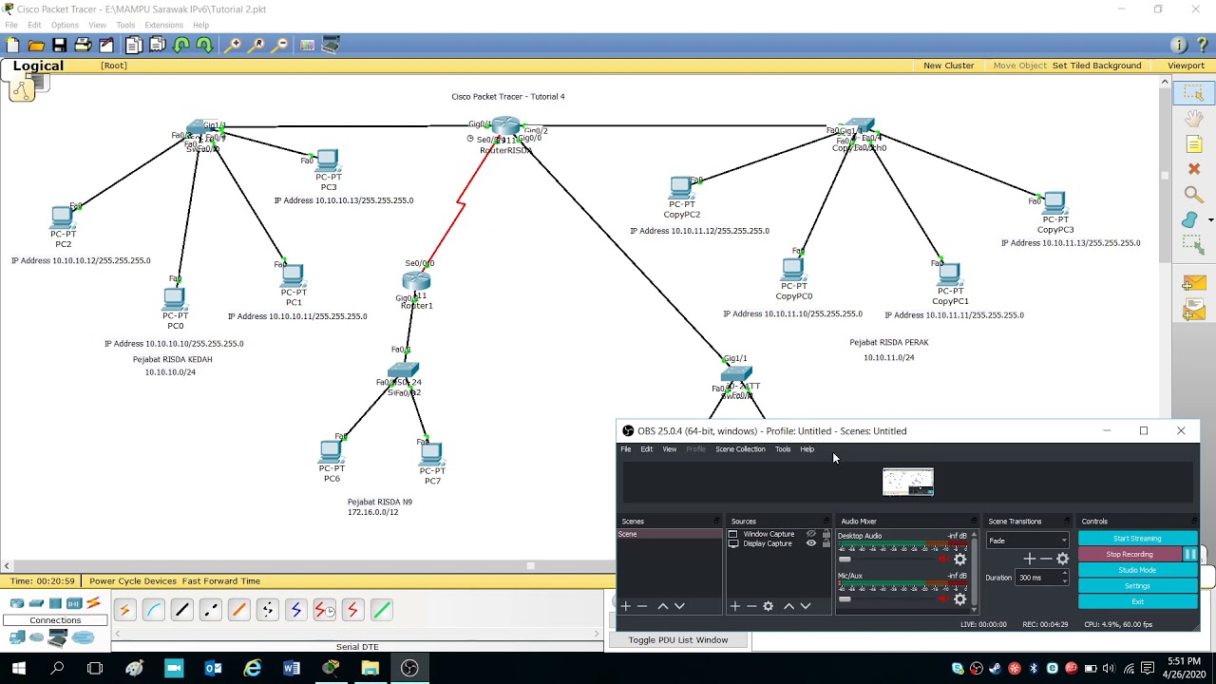The height and width of the screenshot is (684, 1216).
Task: Choose the Draw Polygon shape tool
Action: pyautogui.click(x=1189, y=220)
